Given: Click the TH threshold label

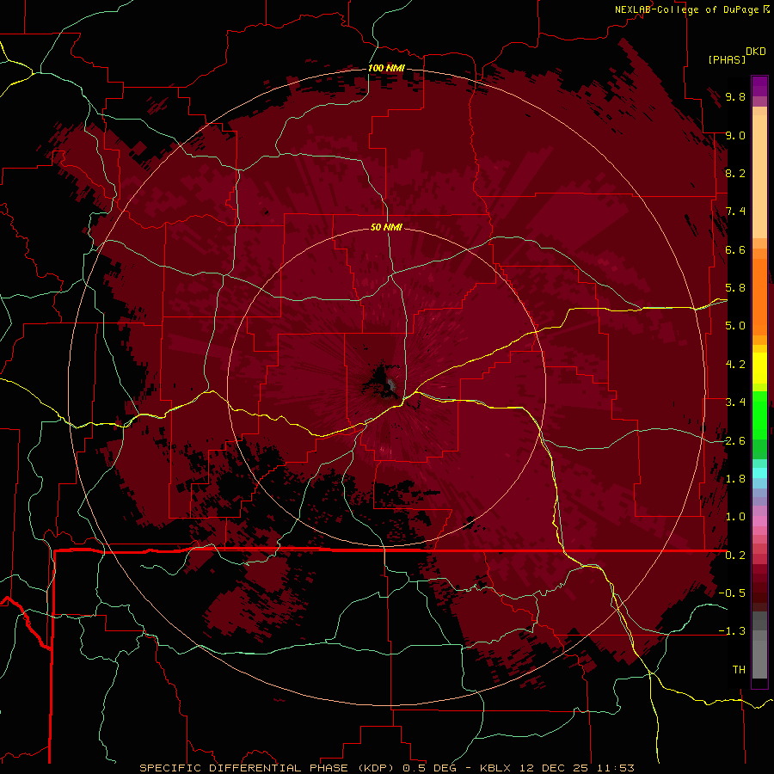Looking at the screenshot, I should pos(739,670).
